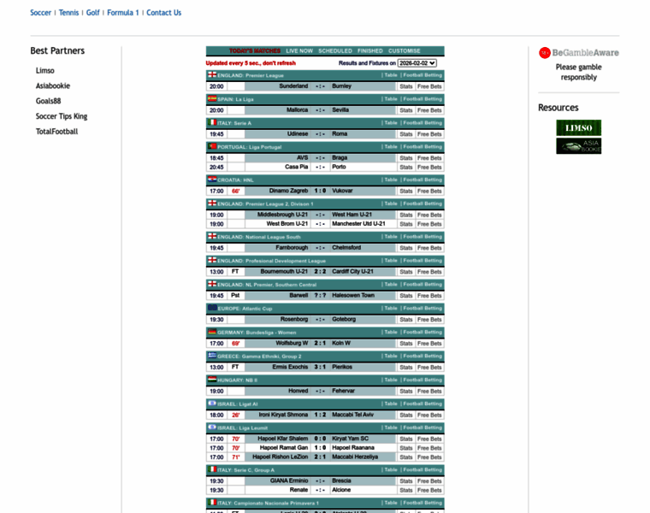Click the Portugal flag beside Liga Portugal
The height and width of the screenshot is (513, 650).
pyautogui.click(x=212, y=146)
